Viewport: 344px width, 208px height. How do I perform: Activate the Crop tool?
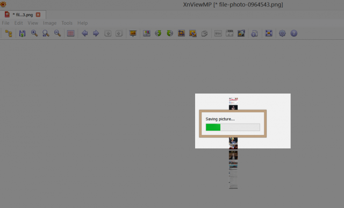click(181, 33)
